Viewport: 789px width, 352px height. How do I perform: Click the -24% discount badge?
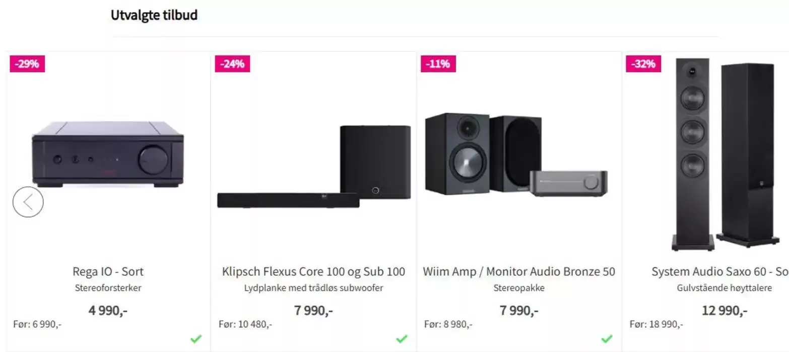click(232, 64)
